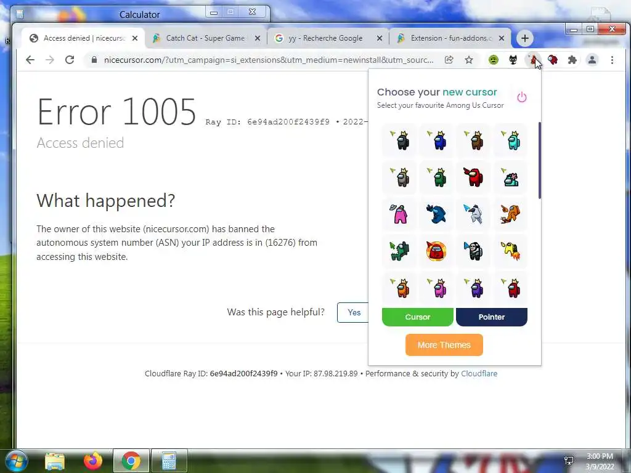
Task: Choose the cyan crowned crewmate cursor
Action: click(511, 141)
